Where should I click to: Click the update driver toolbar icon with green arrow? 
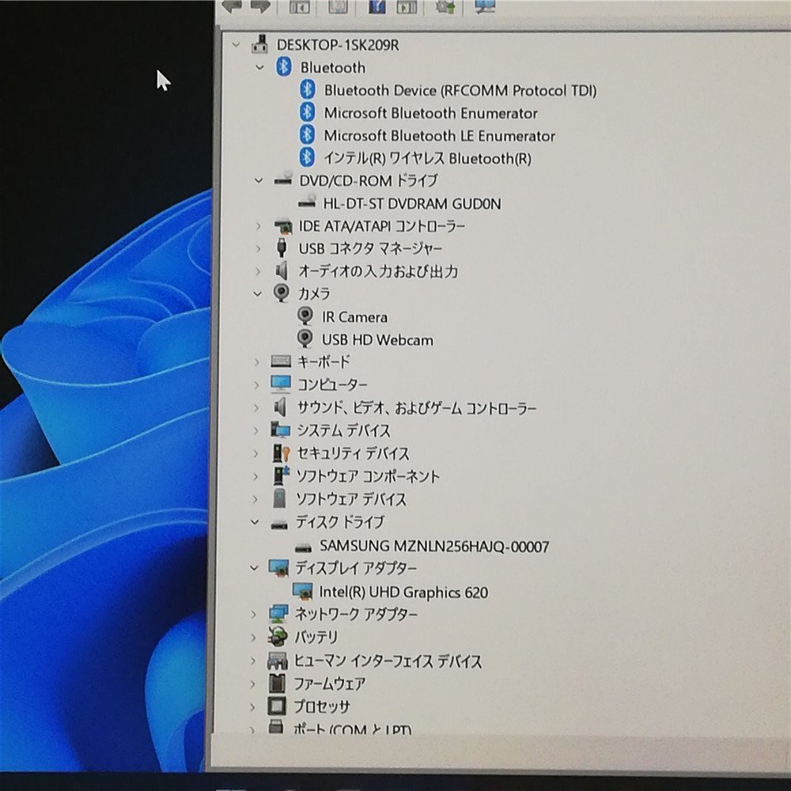(x=446, y=6)
